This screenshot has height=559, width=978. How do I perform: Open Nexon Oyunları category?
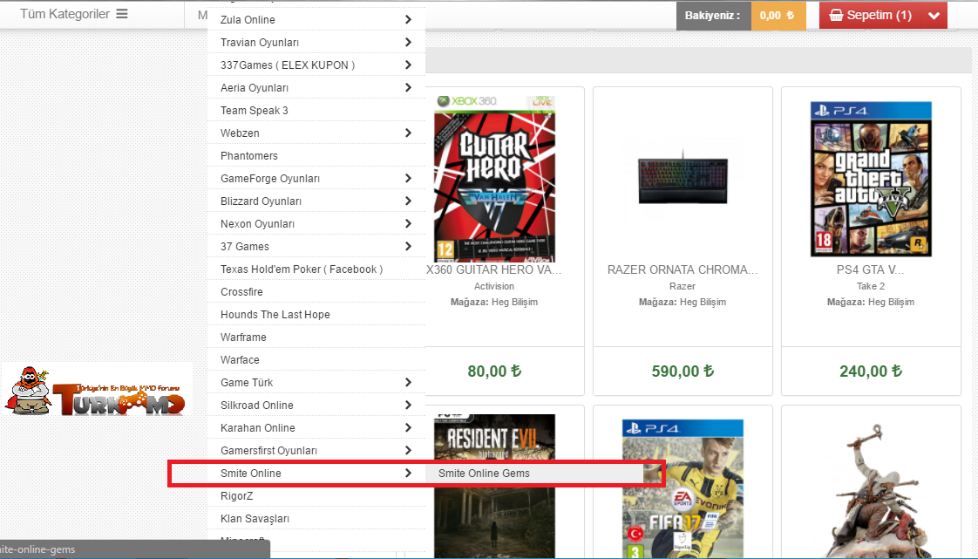(258, 224)
